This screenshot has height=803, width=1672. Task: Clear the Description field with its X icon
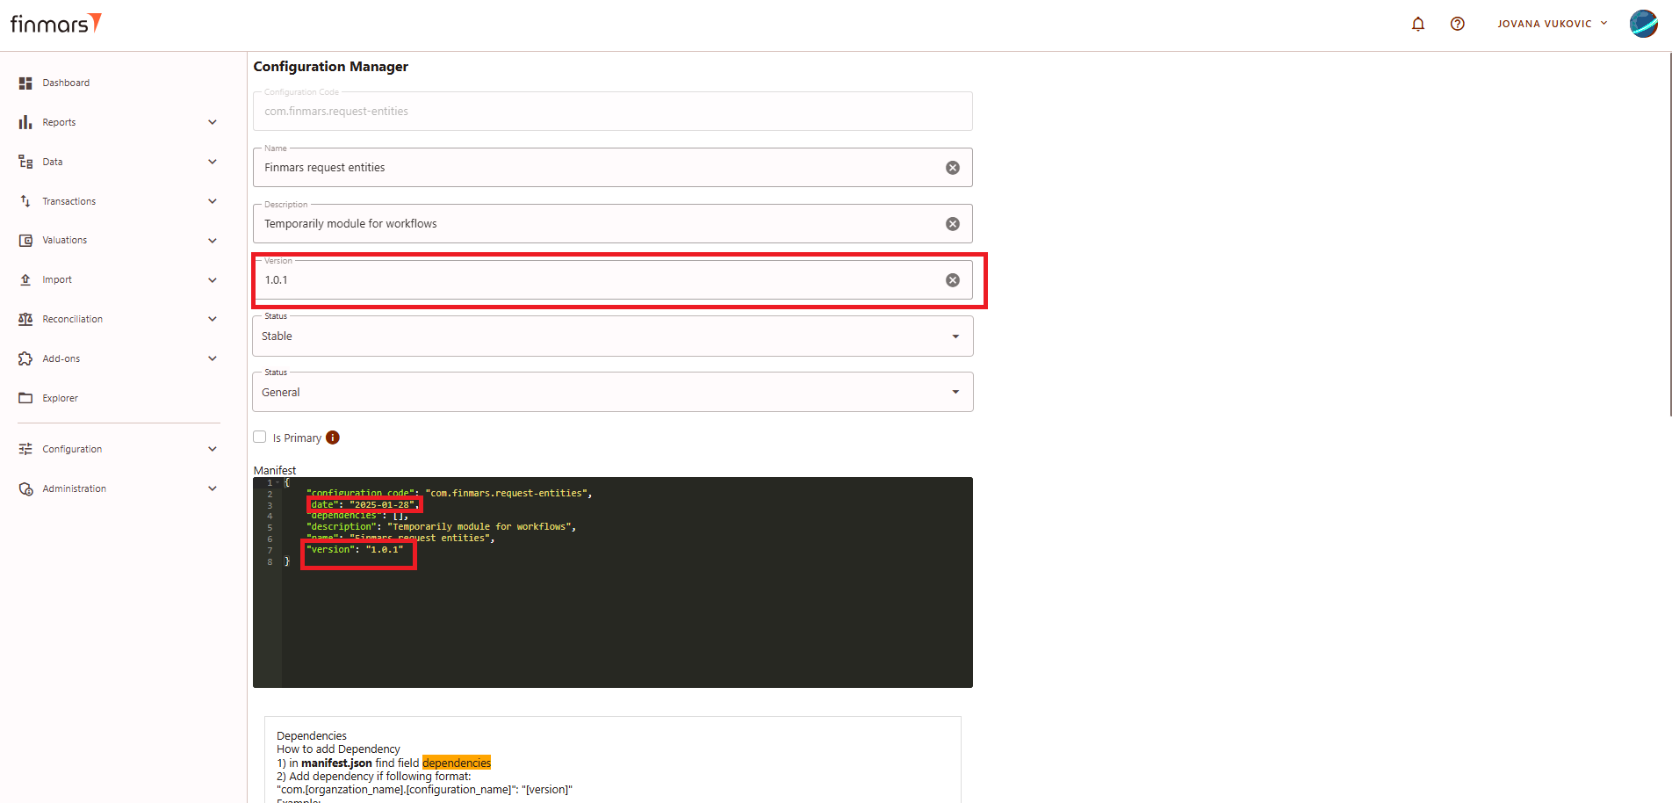(x=953, y=224)
